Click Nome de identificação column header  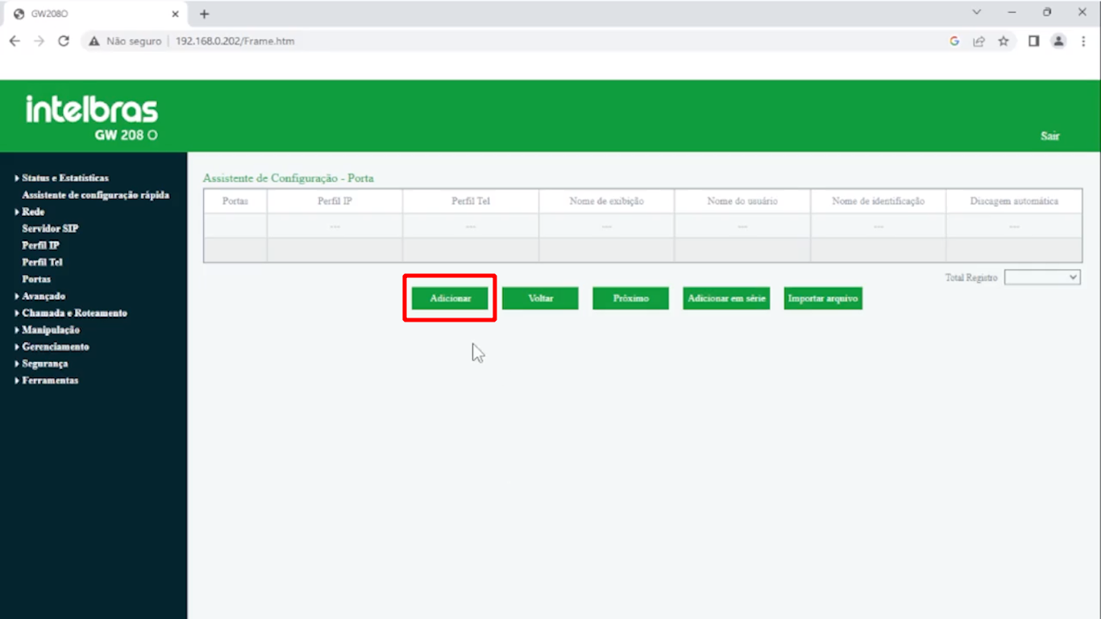878,201
